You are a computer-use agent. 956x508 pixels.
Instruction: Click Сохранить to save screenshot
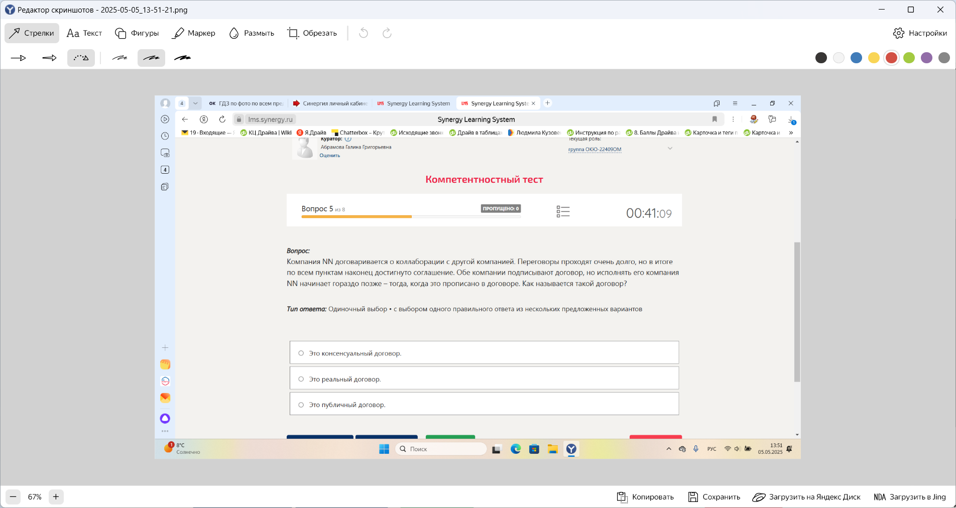(714, 497)
